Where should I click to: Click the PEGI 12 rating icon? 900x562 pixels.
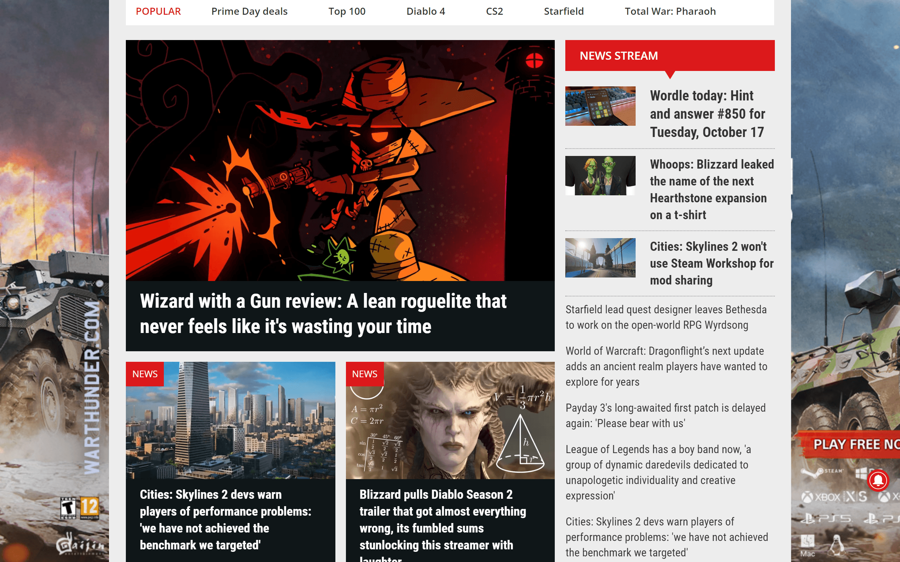(90, 508)
